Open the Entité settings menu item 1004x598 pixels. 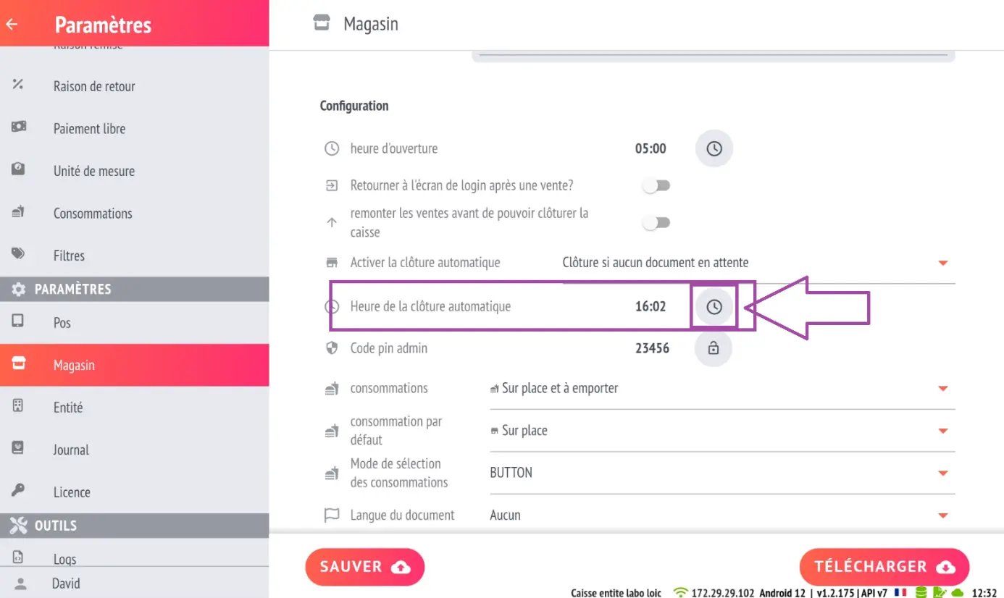click(x=134, y=408)
